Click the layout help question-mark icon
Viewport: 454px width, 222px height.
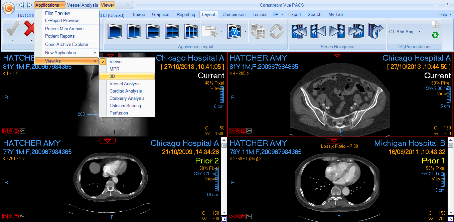pyautogui.click(x=234, y=31)
